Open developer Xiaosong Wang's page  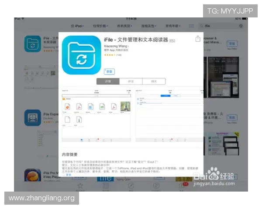(116, 46)
